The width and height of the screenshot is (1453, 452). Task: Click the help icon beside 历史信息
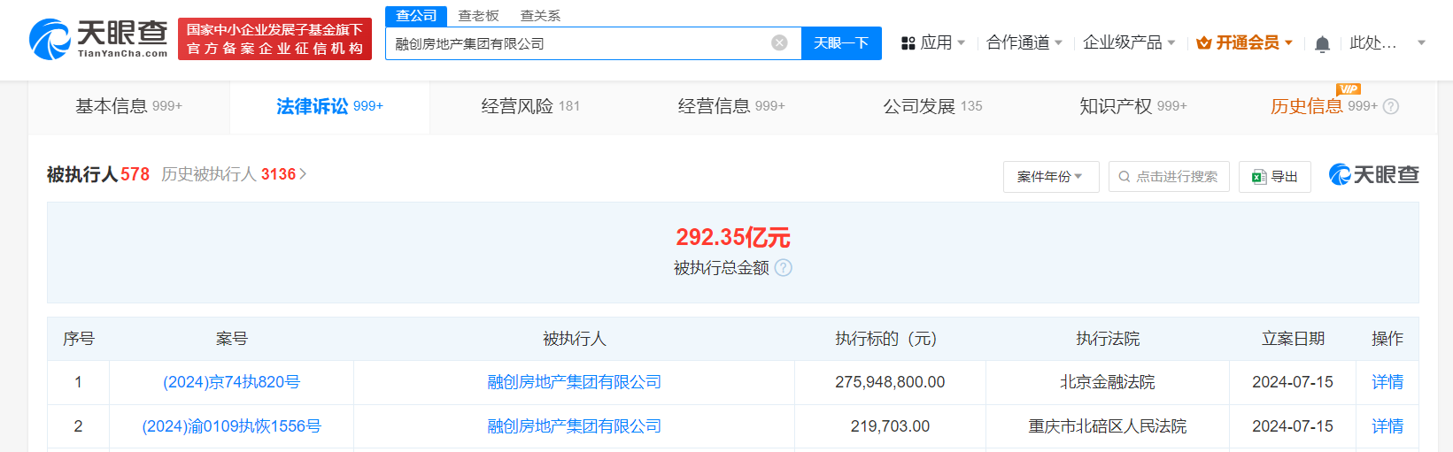pos(1391,106)
